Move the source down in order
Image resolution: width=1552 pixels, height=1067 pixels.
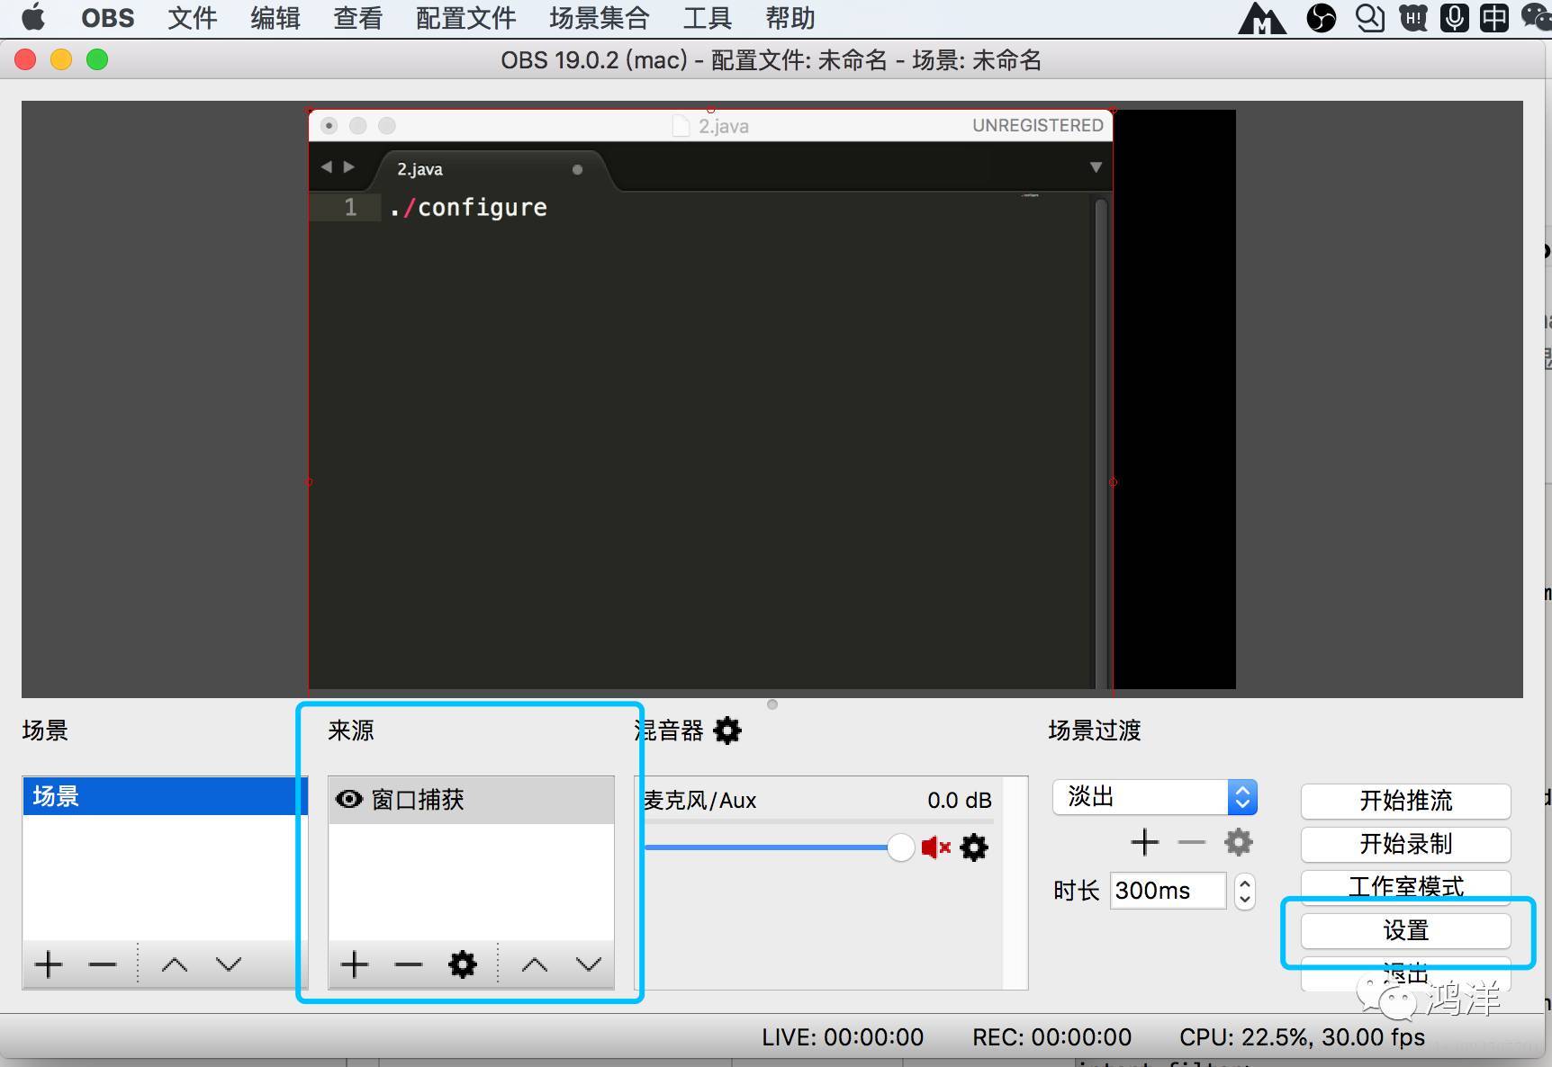pos(589,964)
